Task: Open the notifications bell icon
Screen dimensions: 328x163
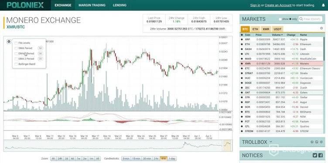Action: tap(323, 5)
